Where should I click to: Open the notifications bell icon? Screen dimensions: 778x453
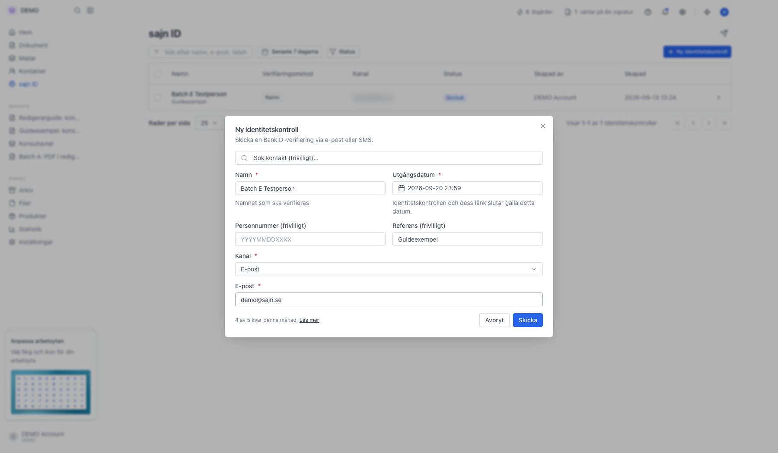pos(665,12)
